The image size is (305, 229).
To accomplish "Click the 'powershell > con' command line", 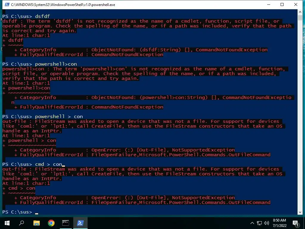I will tap(42, 117).
